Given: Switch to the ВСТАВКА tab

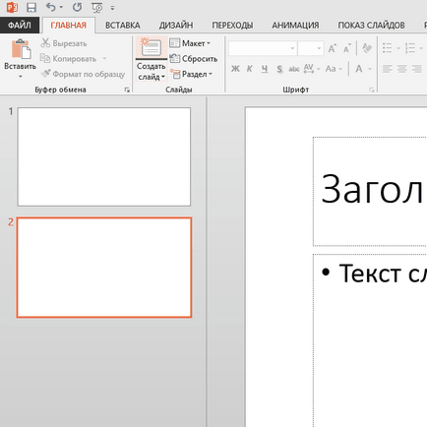Looking at the screenshot, I should coord(123,26).
